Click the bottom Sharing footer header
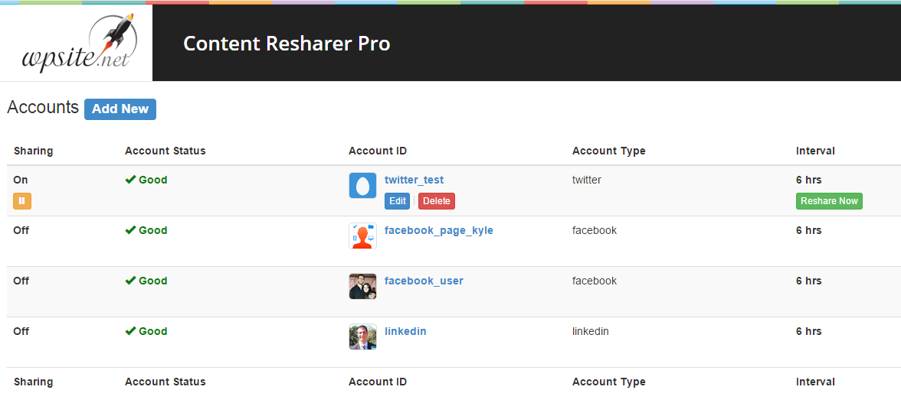 34,382
